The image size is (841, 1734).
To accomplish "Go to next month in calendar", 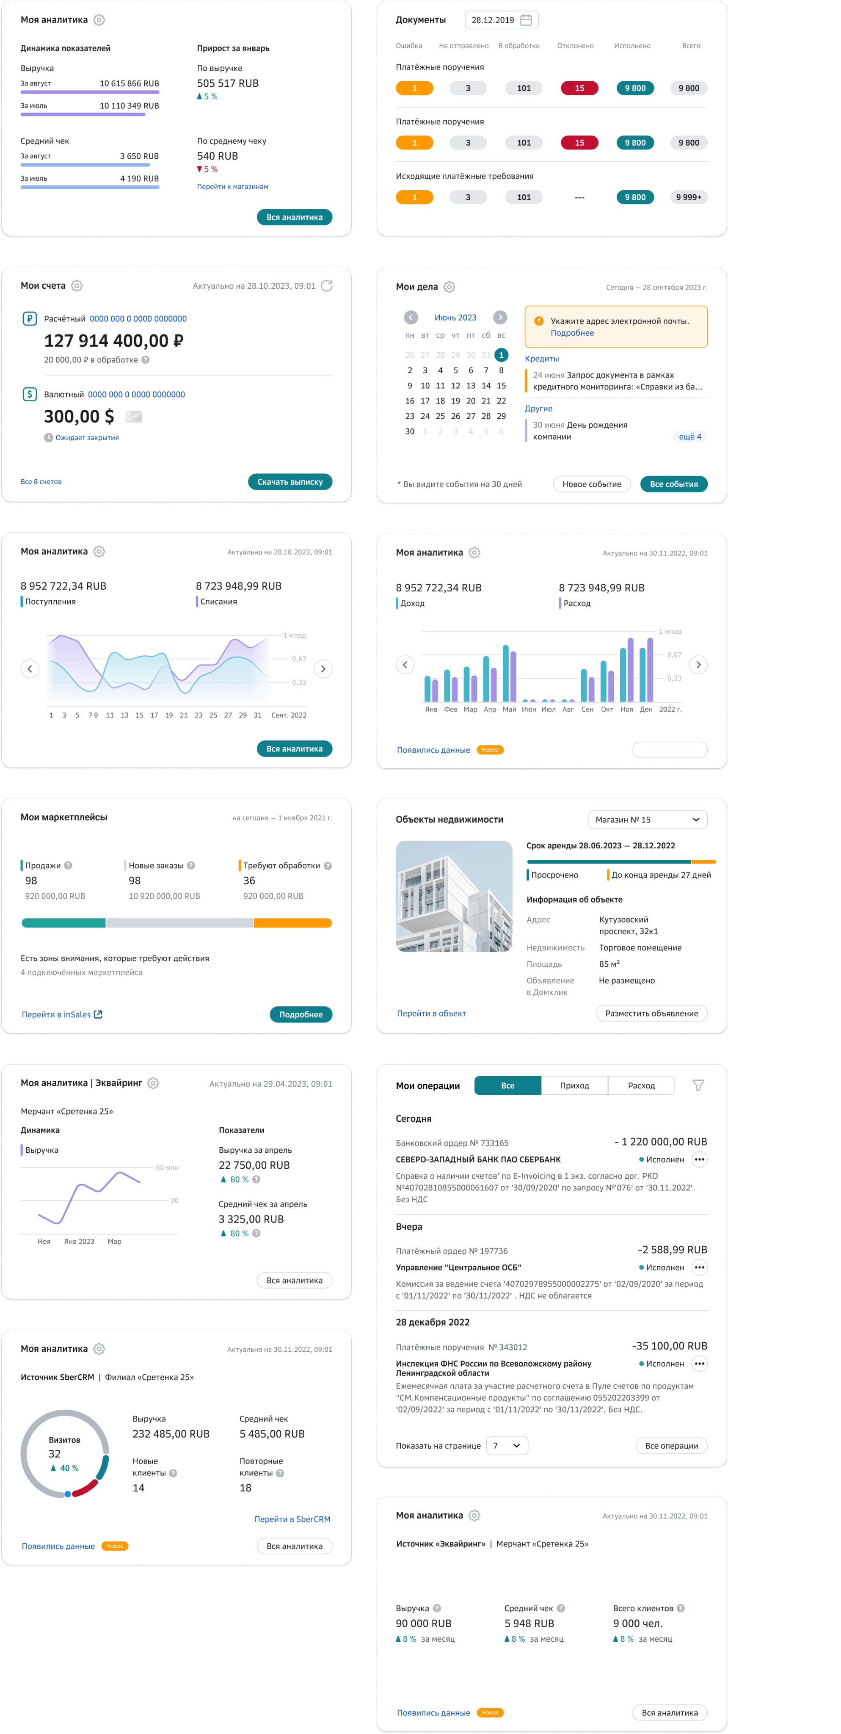I will click(x=500, y=317).
